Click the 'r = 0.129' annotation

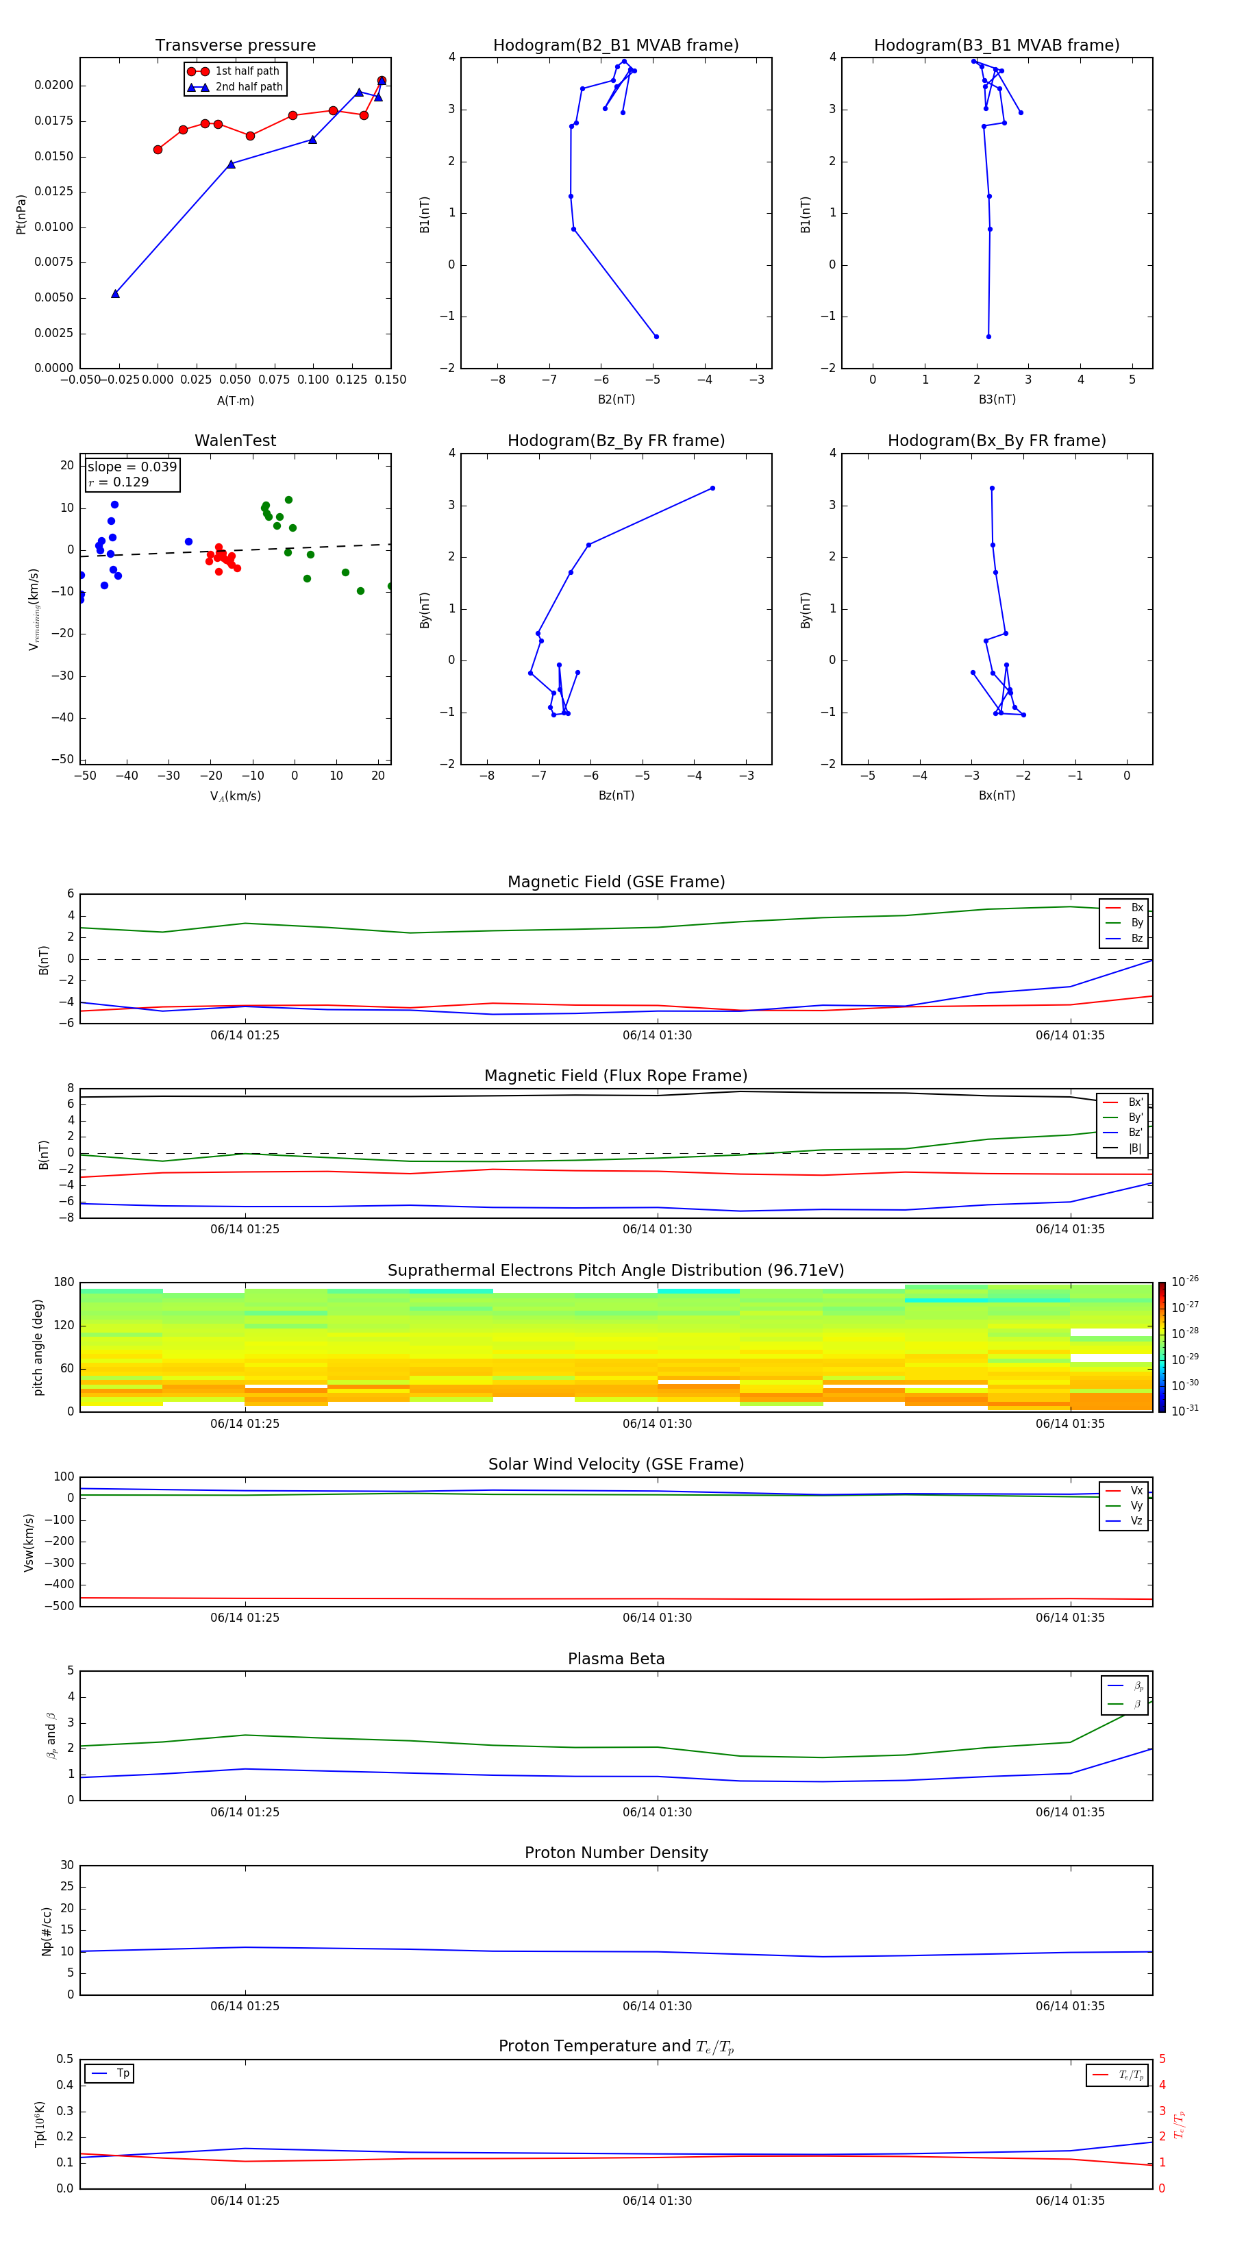tap(119, 482)
